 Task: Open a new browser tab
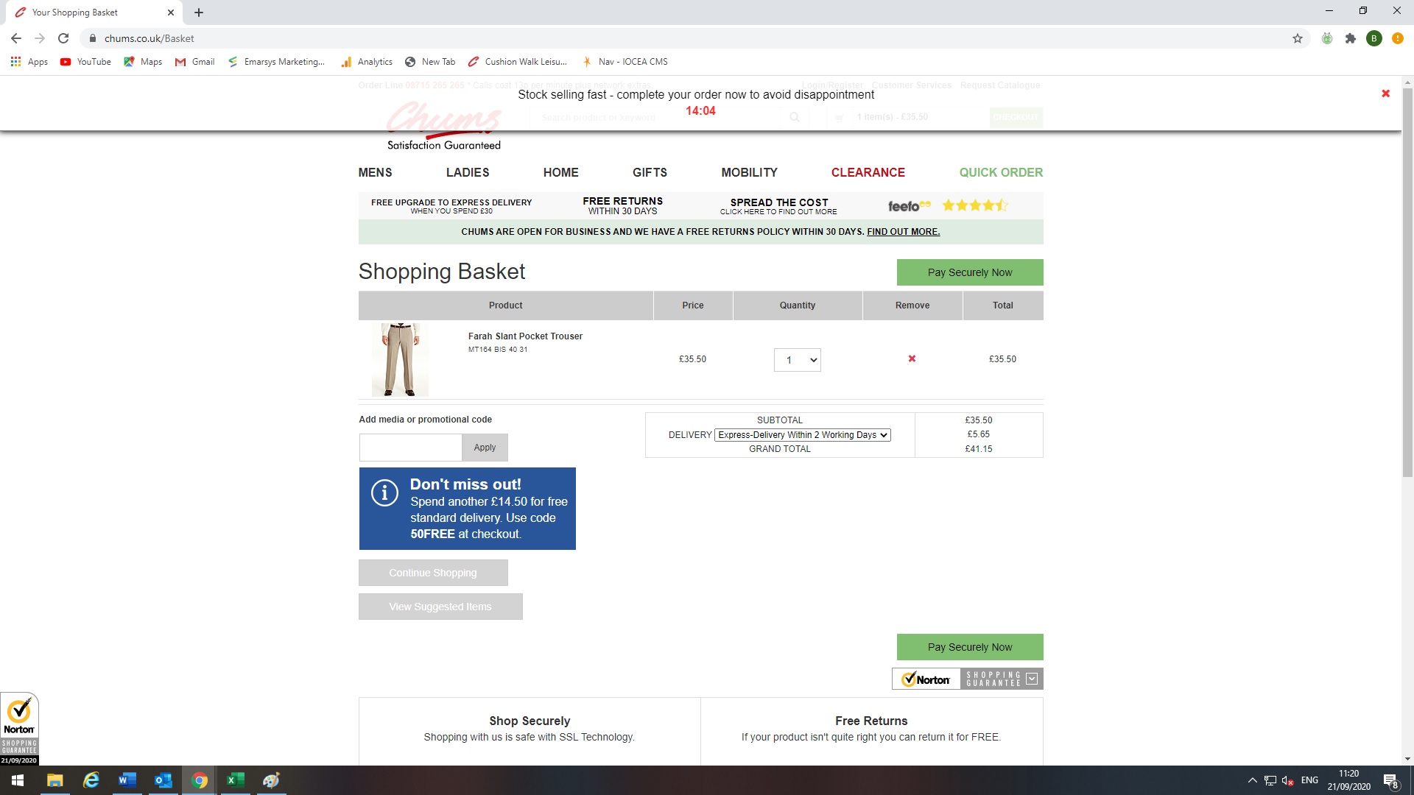click(199, 13)
